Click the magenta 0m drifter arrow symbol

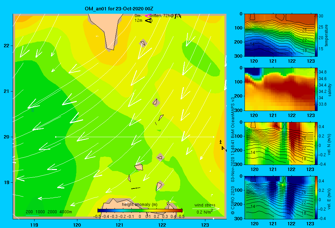pos(148,16)
